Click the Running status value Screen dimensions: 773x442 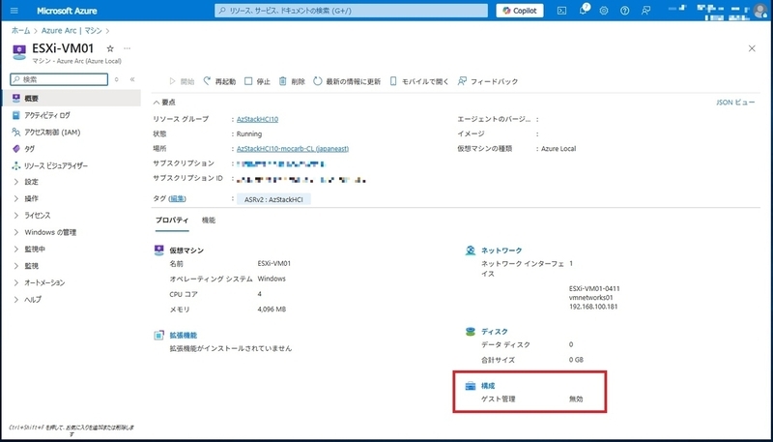pos(249,133)
